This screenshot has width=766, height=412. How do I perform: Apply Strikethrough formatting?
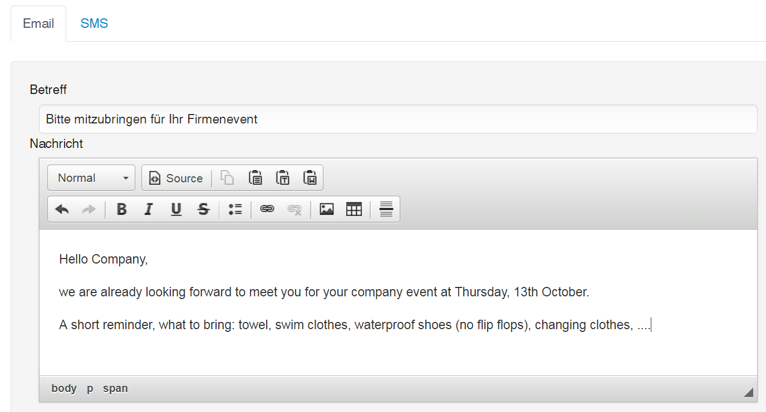(x=204, y=210)
